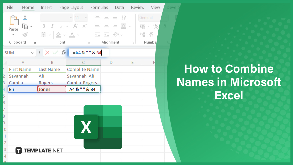293x165 pixels.
Task: Click the Font Color A icon
Action: [72, 35]
